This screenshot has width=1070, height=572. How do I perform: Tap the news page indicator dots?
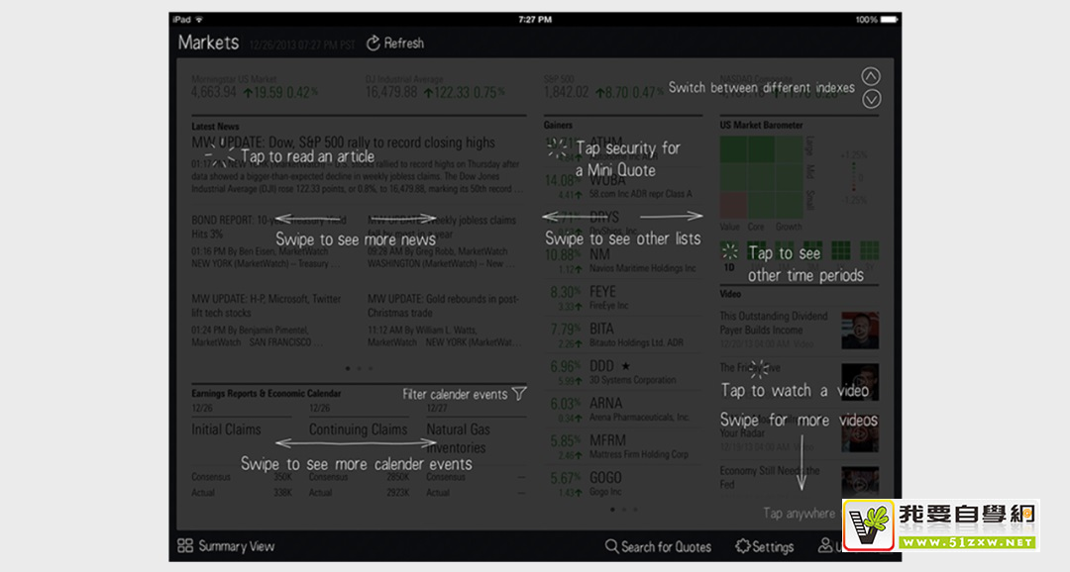click(359, 369)
